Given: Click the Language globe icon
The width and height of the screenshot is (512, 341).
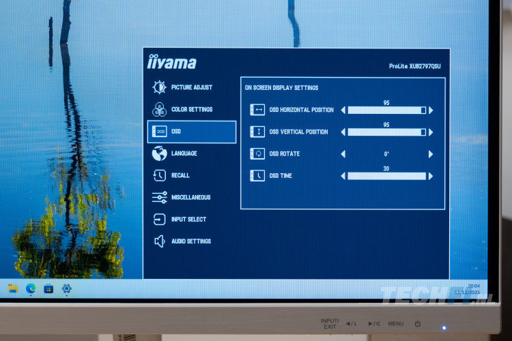Looking at the screenshot, I should pyautogui.click(x=159, y=153).
